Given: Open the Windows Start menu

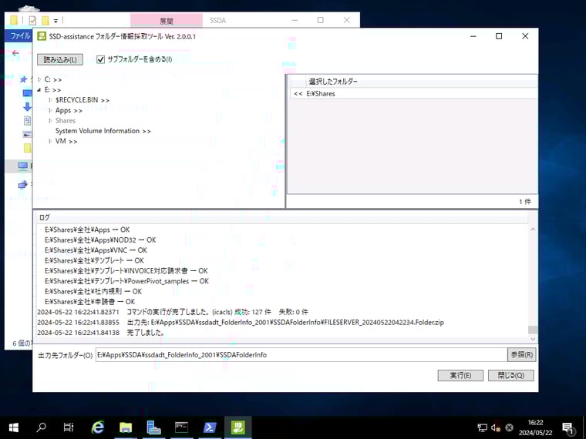Looking at the screenshot, I should 13,427.
